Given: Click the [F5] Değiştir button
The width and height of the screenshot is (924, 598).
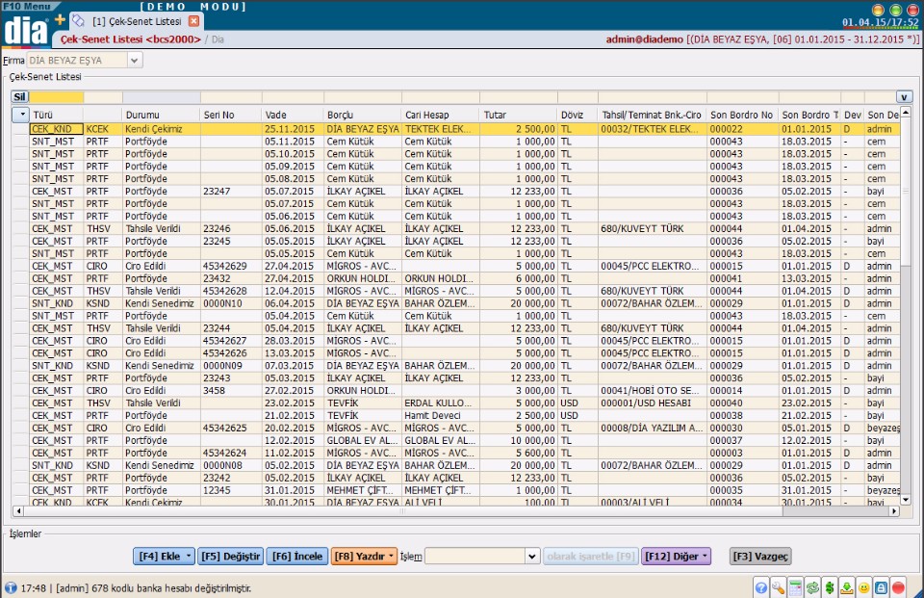Looking at the screenshot, I should point(230,557).
